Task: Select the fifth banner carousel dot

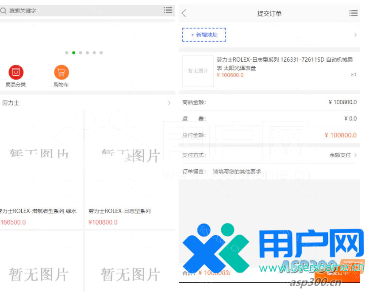Action: [94, 53]
